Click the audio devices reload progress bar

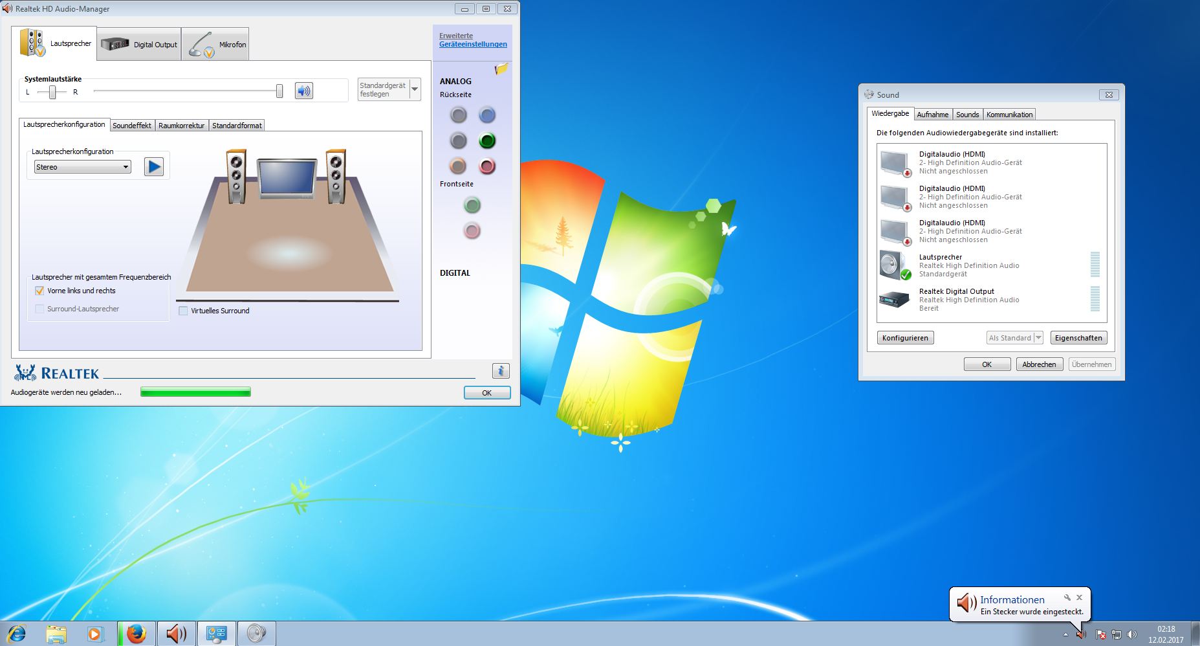(195, 392)
